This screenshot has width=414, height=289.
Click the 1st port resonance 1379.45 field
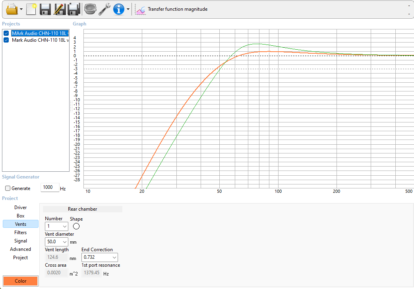91,273
